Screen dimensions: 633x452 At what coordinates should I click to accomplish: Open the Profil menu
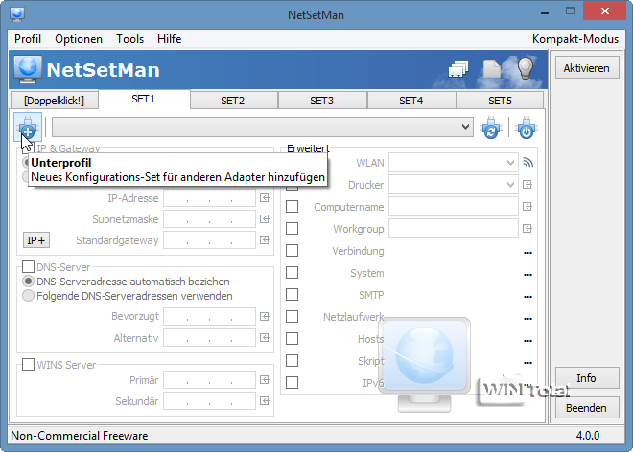pyautogui.click(x=28, y=39)
